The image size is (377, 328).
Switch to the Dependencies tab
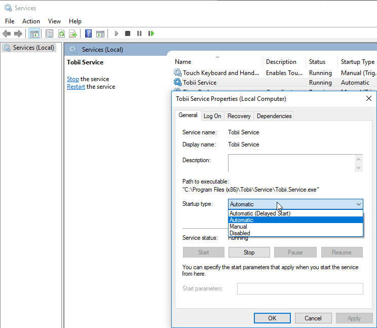coord(274,116)
